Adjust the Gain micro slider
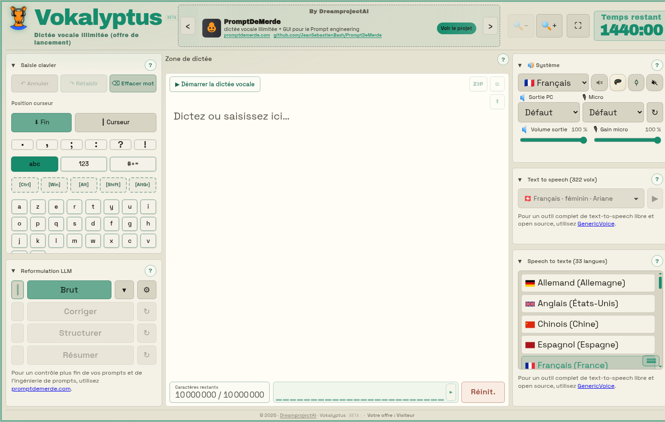Viewport: 665px width, 422px height. 628,140
